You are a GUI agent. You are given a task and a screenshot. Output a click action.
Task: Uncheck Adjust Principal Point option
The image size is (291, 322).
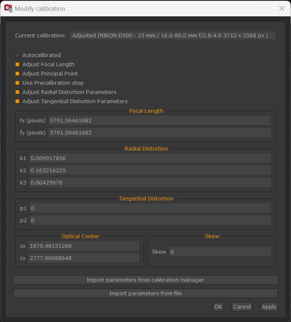(18, 73)
